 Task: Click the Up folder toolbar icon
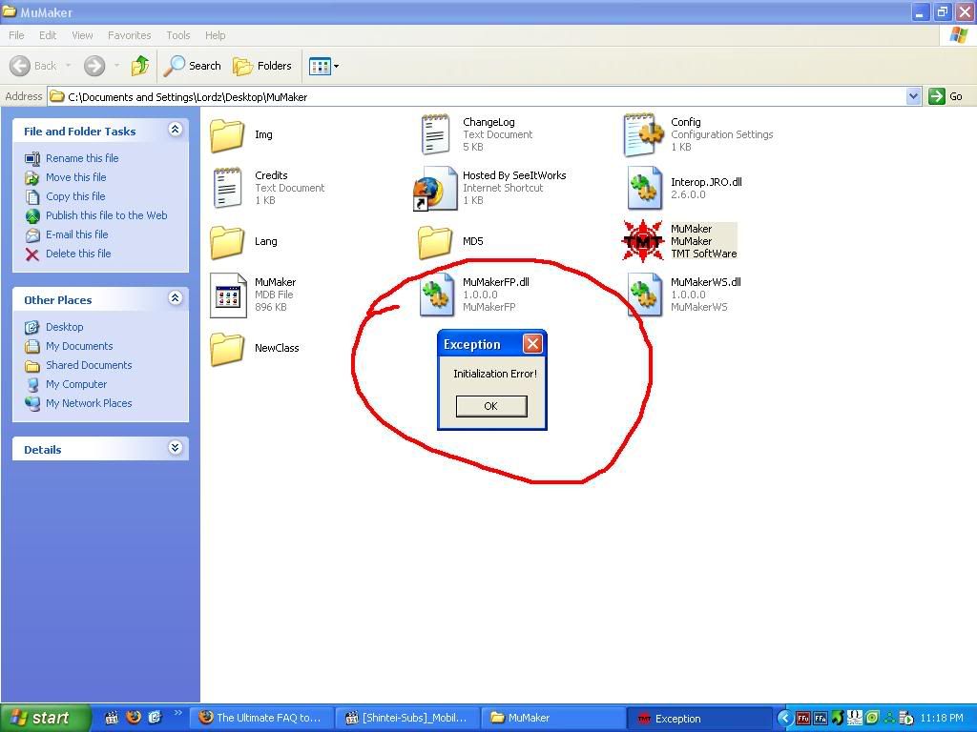140,66
